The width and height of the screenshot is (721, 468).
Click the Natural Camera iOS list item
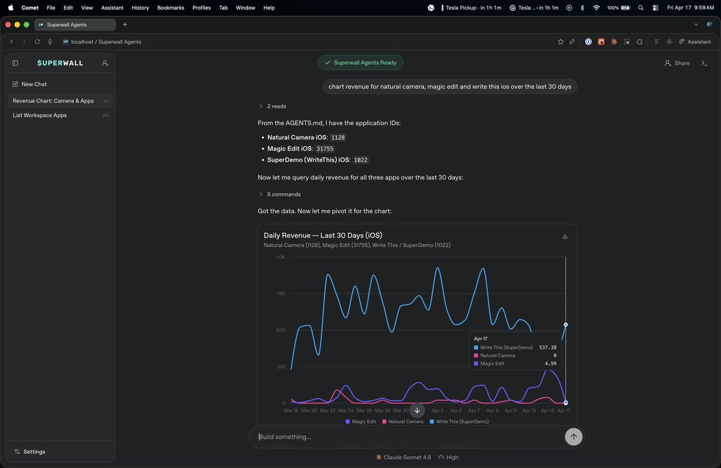[306, 138]
